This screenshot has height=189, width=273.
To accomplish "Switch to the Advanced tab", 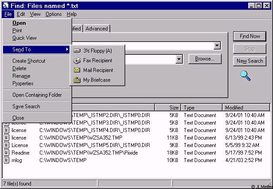I will [96, 29].
